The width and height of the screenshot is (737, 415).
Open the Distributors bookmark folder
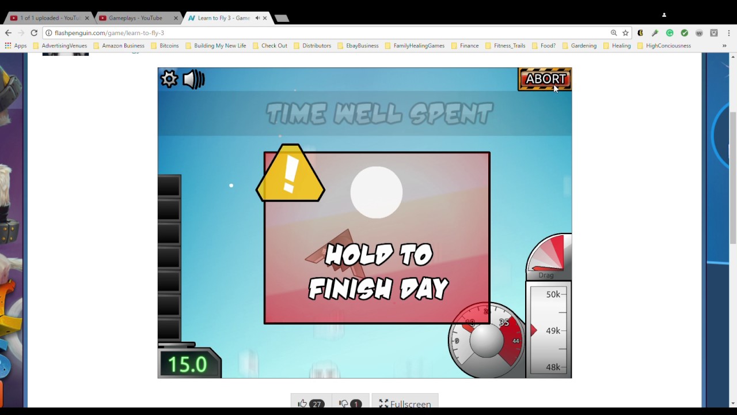click(312, 46)
